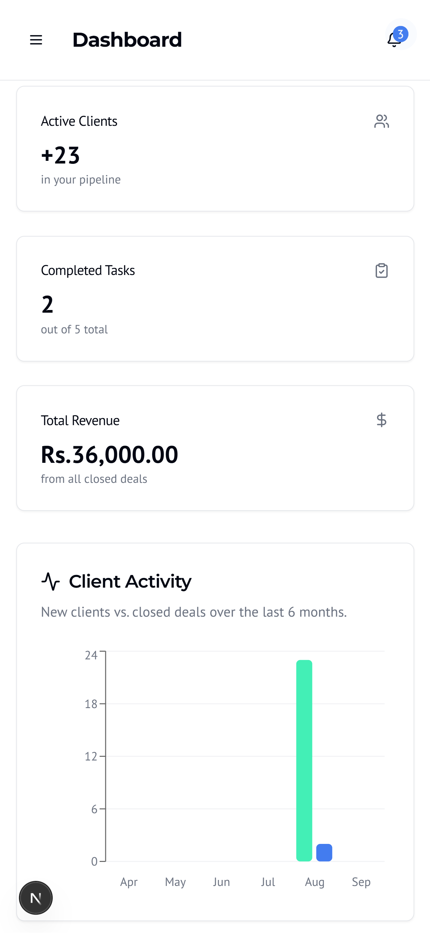This screenshot has width=430, height=933.
Task: Click the Sep label on the chart axis
Action: pyautogui.click(x=361, y=882)
